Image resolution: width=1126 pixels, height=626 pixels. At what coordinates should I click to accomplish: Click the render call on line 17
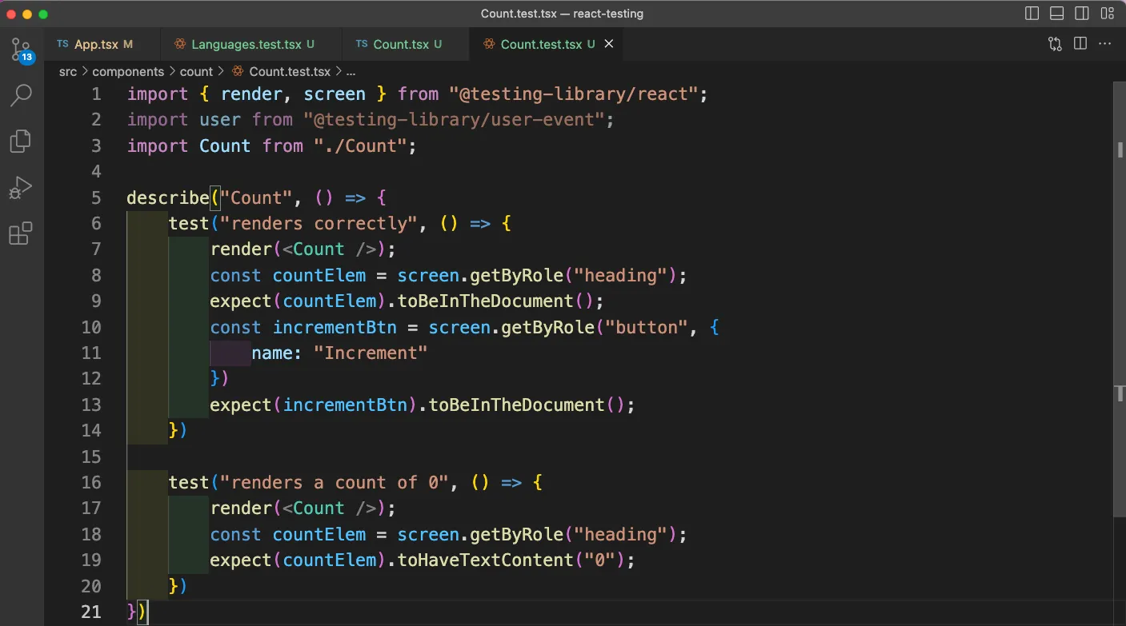point(242,508)
